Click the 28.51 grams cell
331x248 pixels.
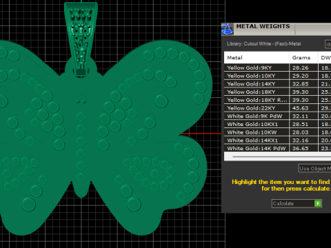[x=303, y=124]
